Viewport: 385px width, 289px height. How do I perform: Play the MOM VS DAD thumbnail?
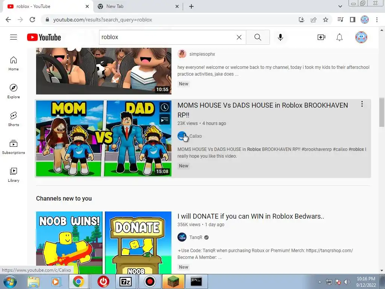[x=104, y=138]
